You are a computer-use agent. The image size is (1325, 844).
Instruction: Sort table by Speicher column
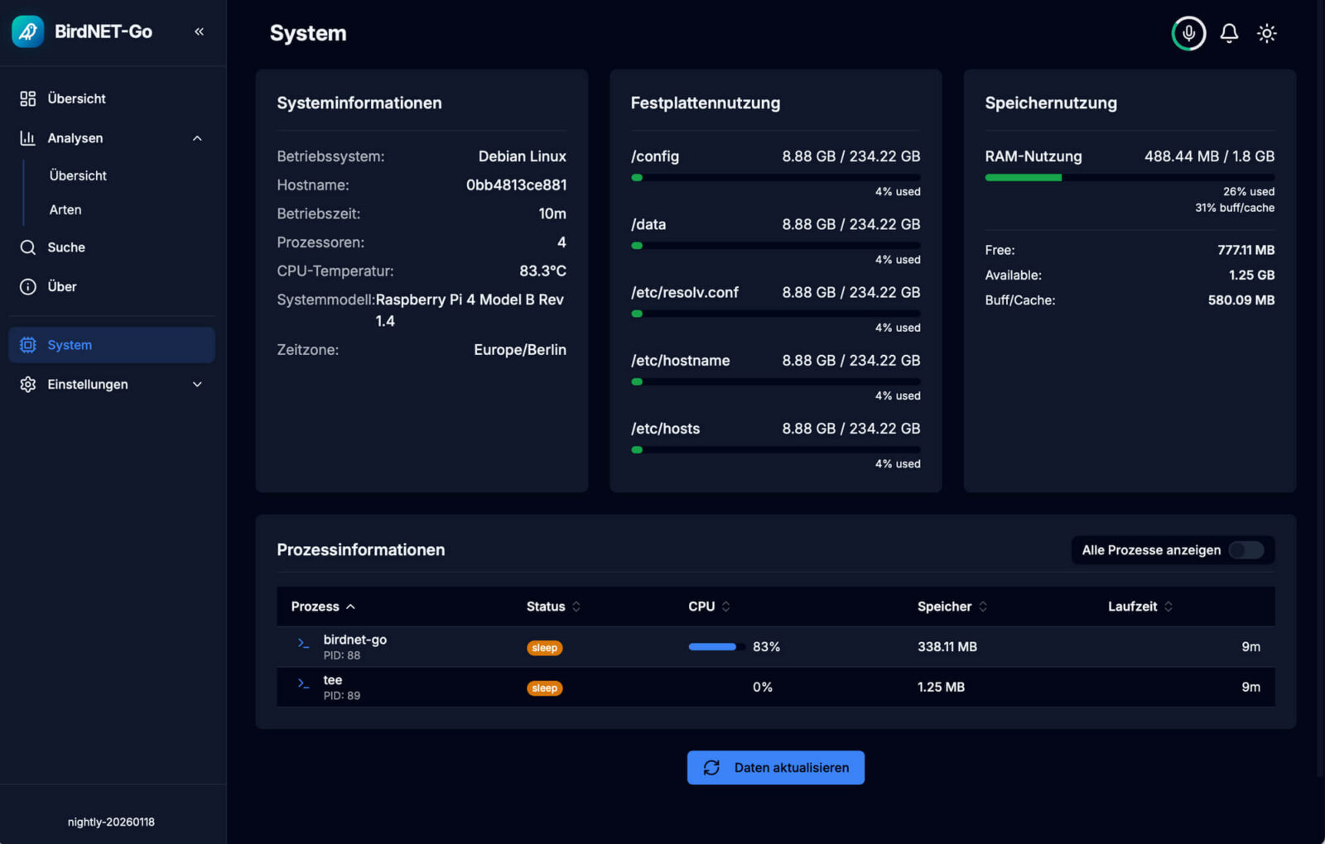[x=952, y=607]
